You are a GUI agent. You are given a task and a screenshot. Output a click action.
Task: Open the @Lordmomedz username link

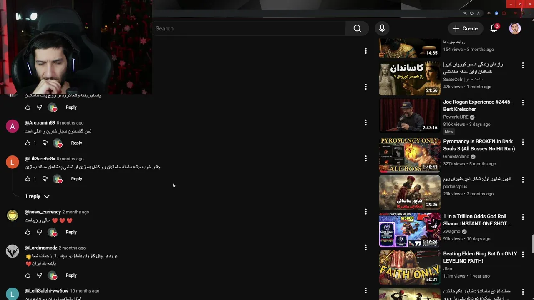[x=41, y=248]
